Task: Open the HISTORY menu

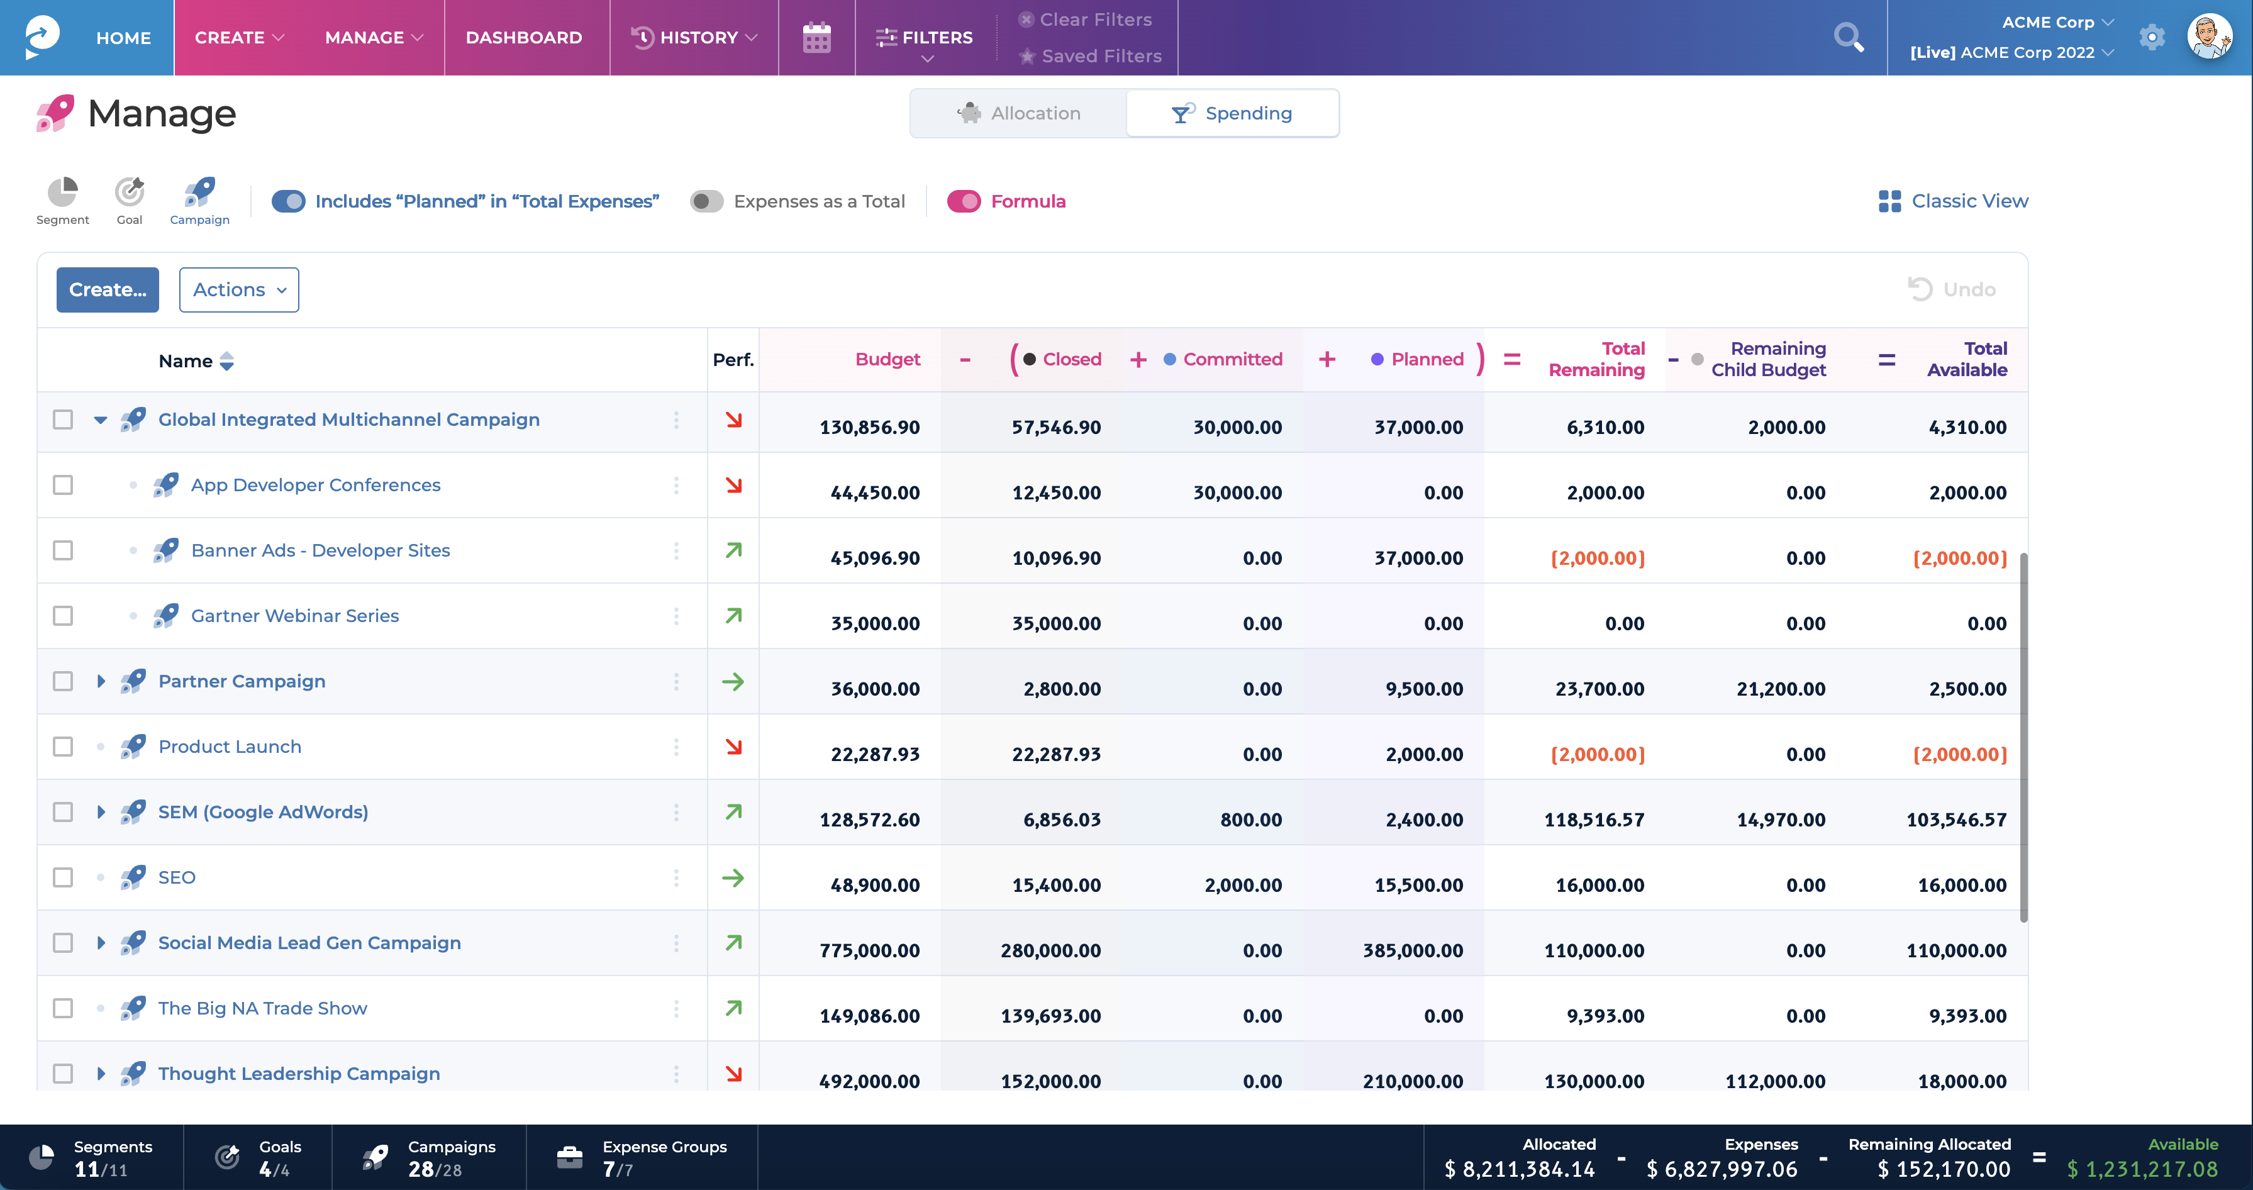Action: (x=694, y=38)
